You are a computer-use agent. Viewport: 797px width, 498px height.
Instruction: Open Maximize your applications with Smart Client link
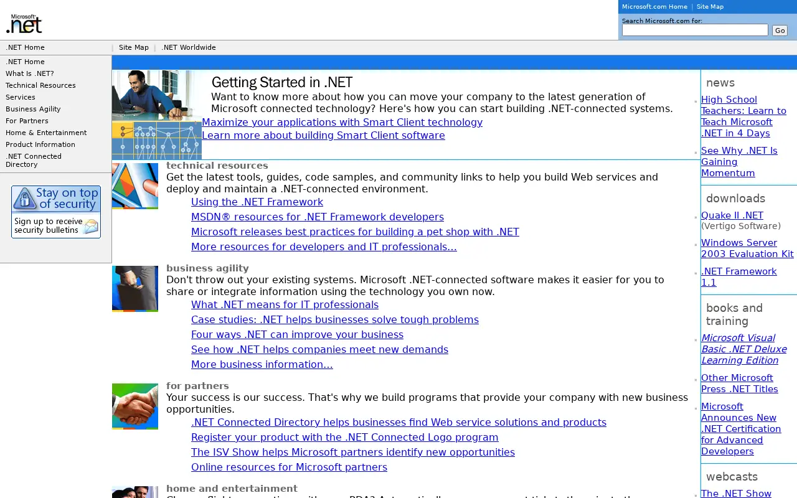[342, 122]
